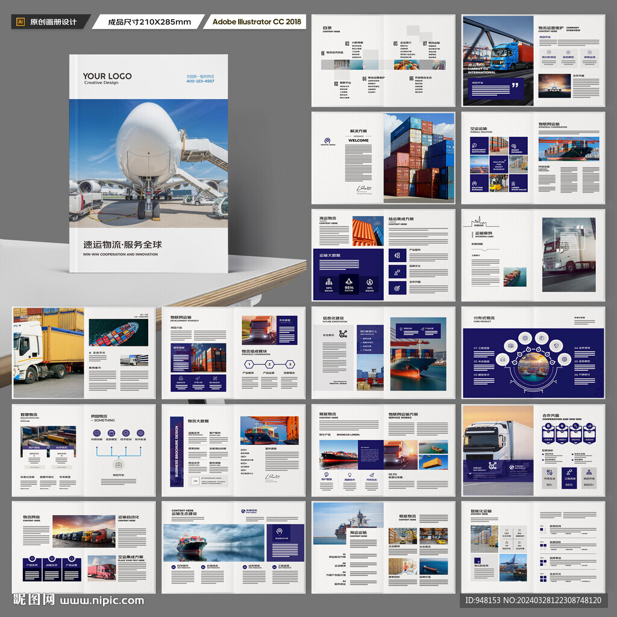Click the 信息化建设 heading
Image resolution: width=617 pixels, height=617 pixels.
[x=333, y=318]
